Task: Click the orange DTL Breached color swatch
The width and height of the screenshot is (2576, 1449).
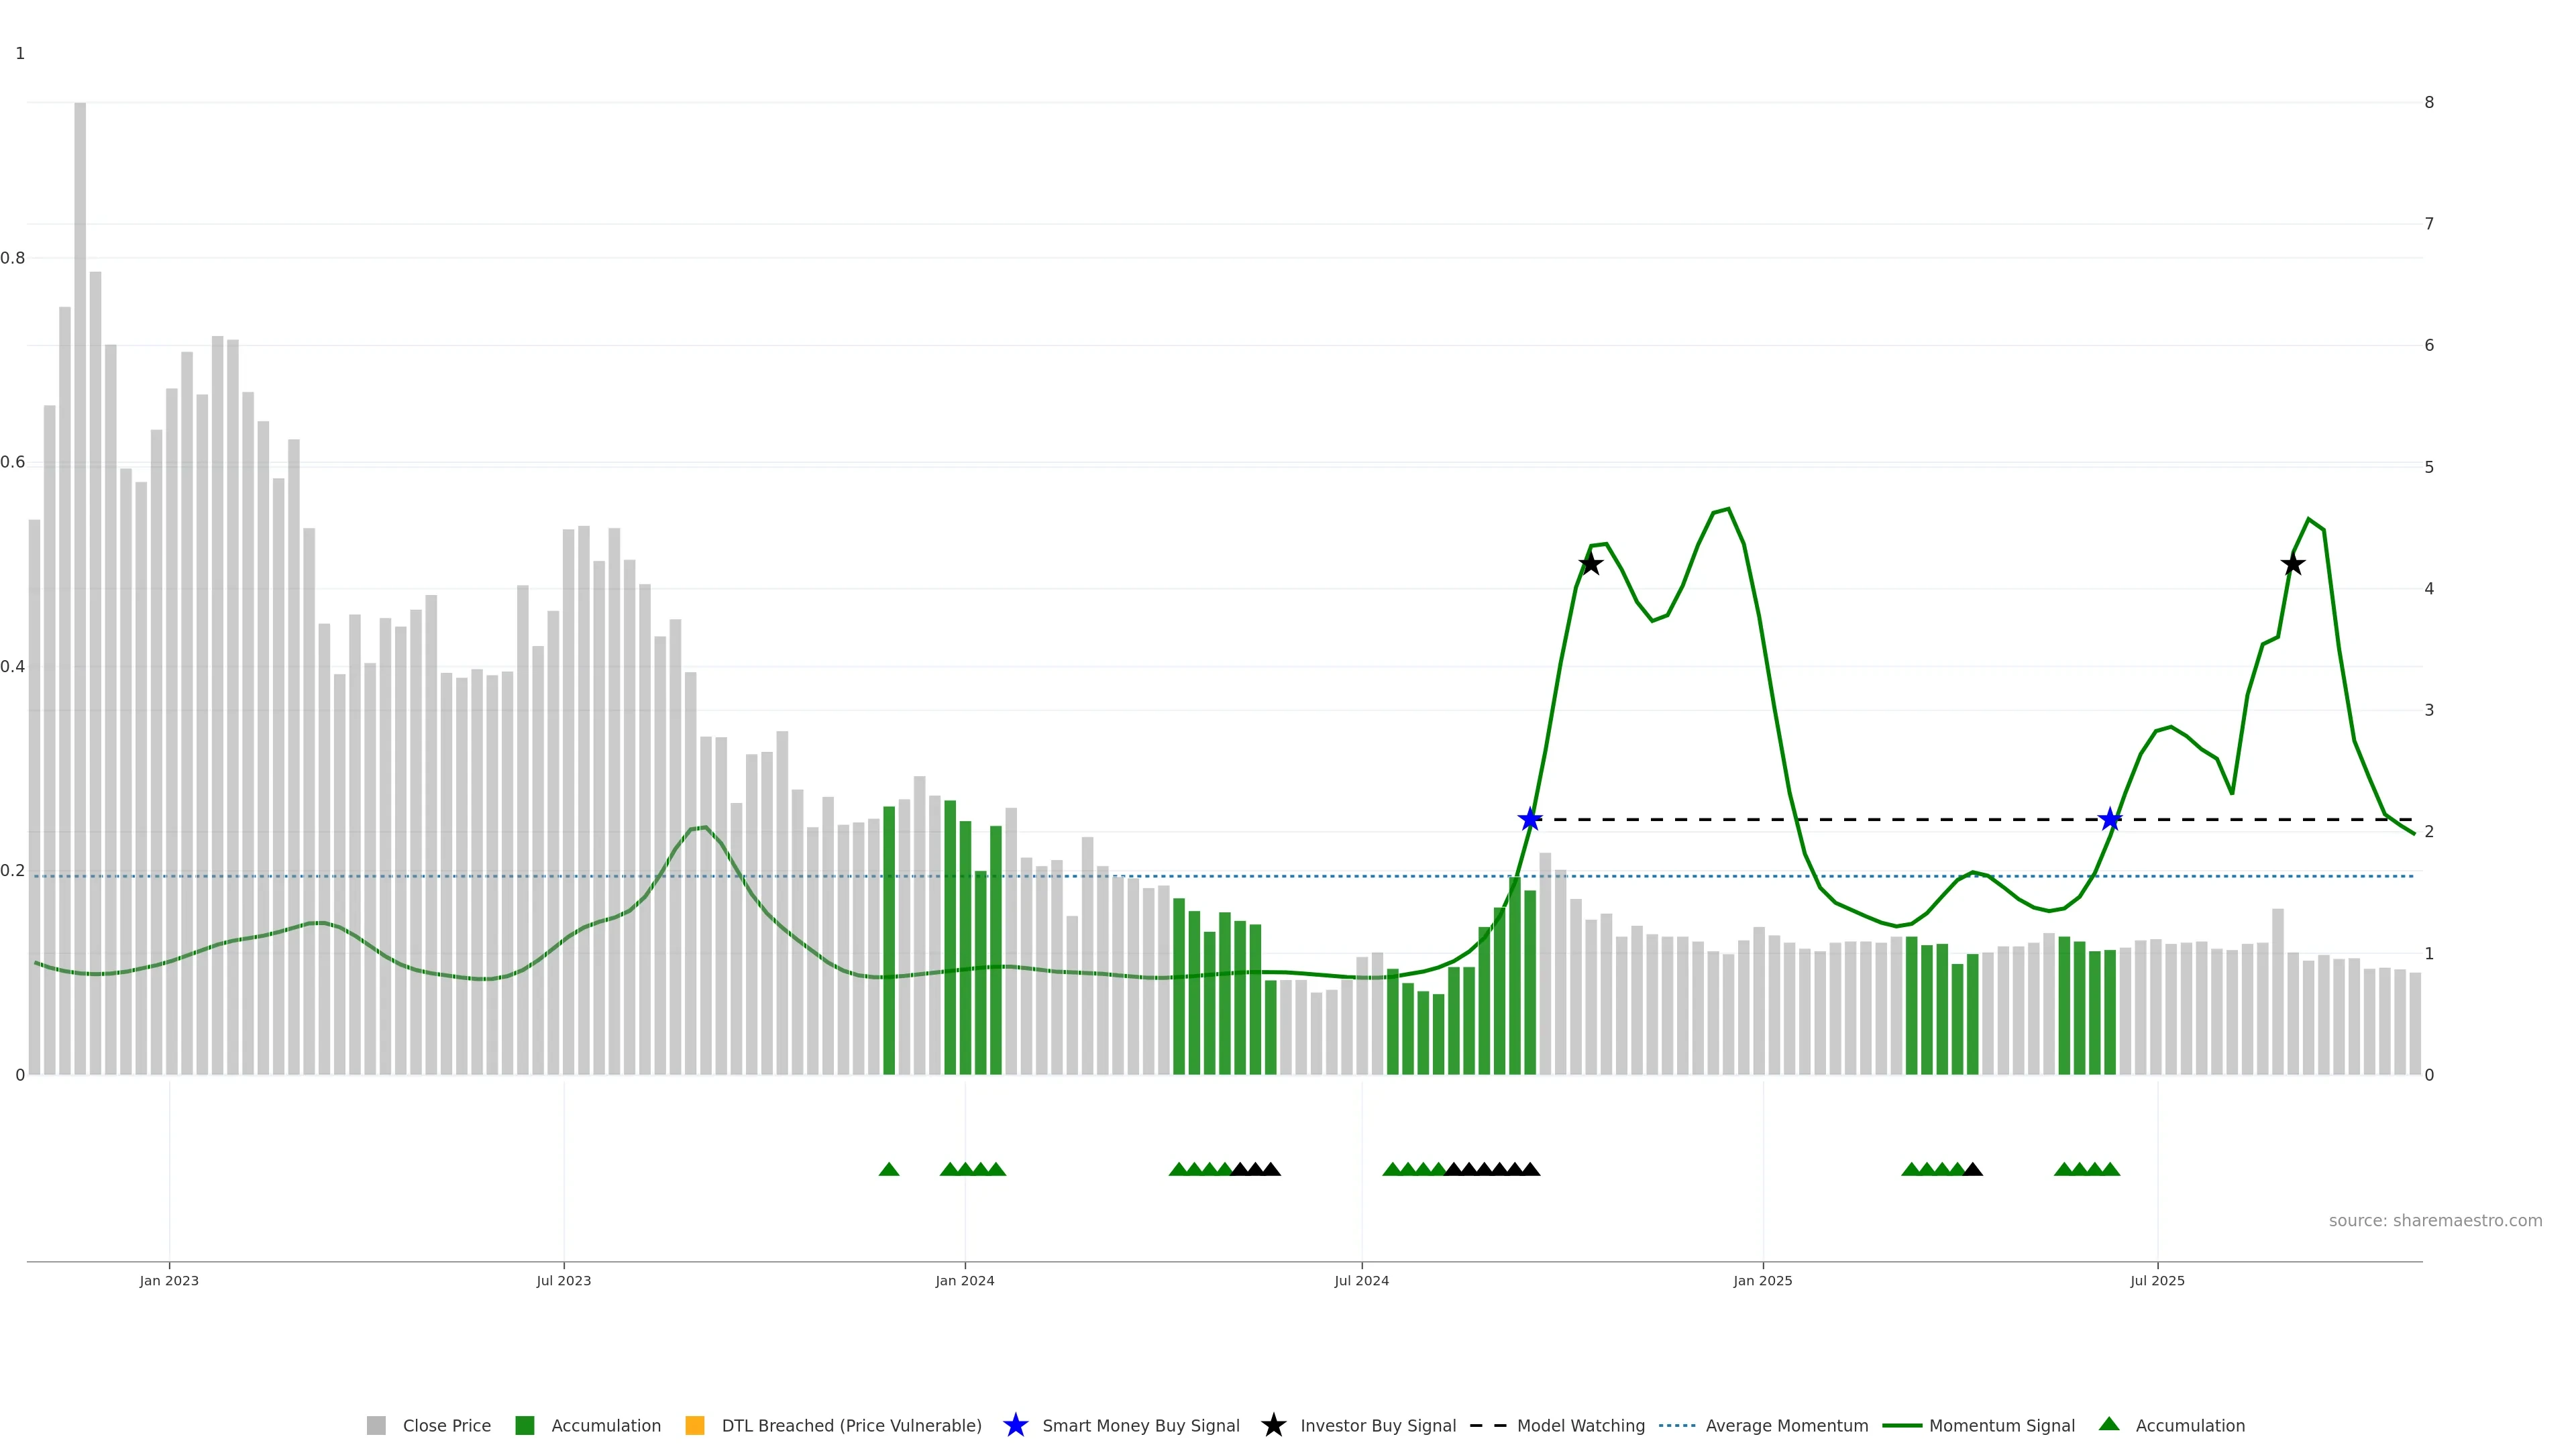Action: click(695, 1425)
